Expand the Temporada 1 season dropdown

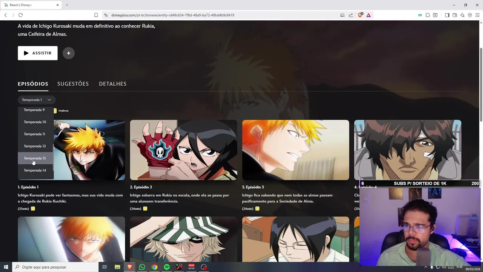(x=37, y=100)
